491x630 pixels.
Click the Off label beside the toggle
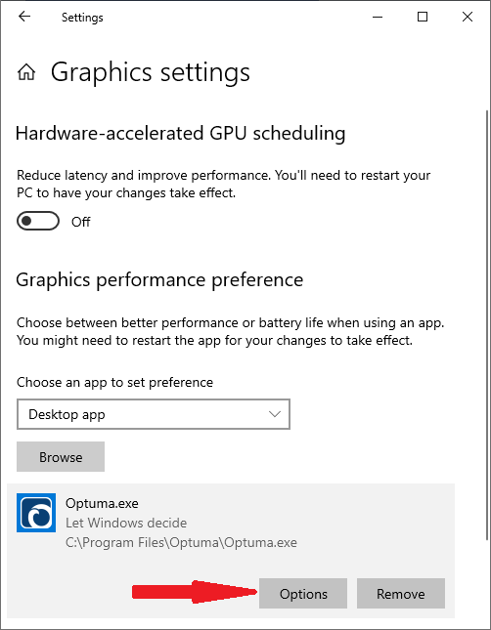tap(81, 222)
